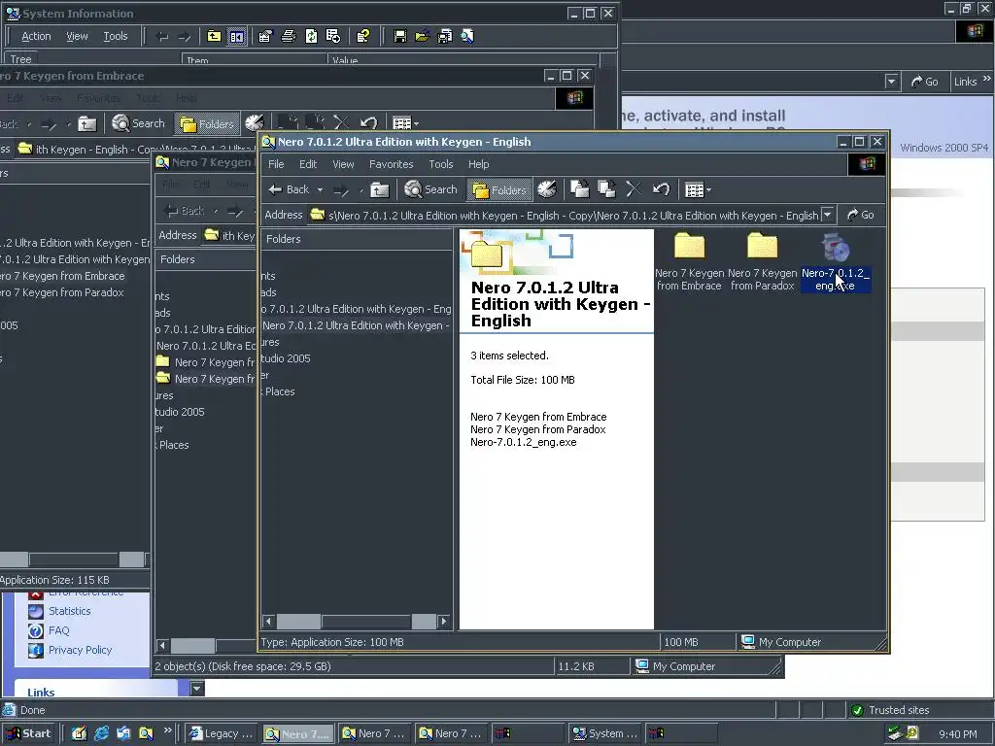This screenshot has width=995, height=746.
Task: Click address field path in front Nero window
Action: point(573,216)
